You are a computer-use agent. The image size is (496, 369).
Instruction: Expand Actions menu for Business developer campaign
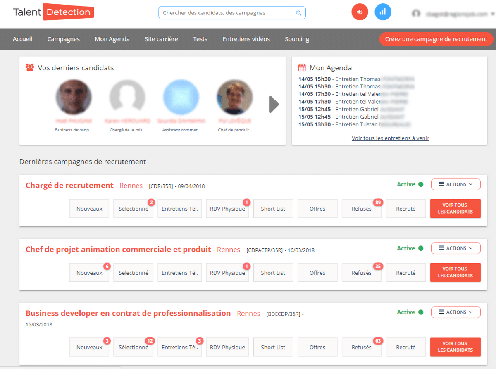[455, 312]
